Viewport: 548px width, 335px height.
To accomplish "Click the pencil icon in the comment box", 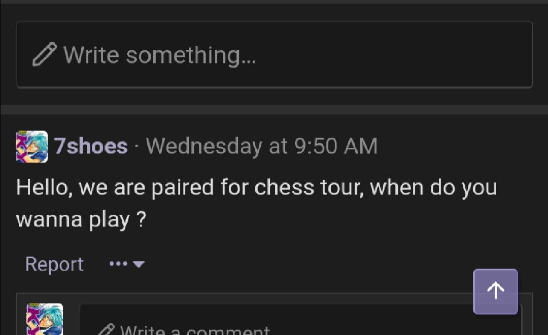I will pyautogui.click(x=106, y=330).
